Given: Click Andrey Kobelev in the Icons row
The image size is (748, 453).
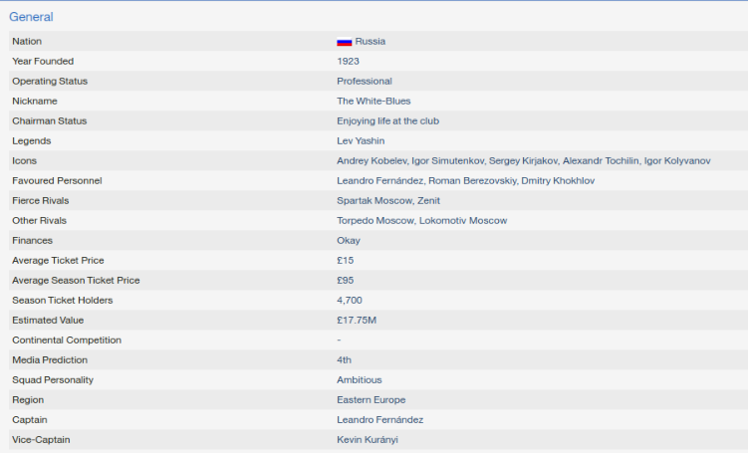Looking at the screenshot, I should tap(371, 161).
